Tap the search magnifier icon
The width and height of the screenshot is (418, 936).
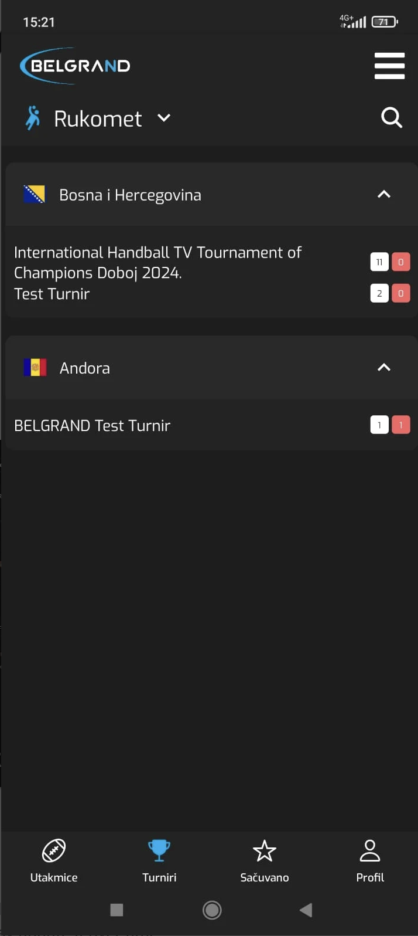(391, 118)
